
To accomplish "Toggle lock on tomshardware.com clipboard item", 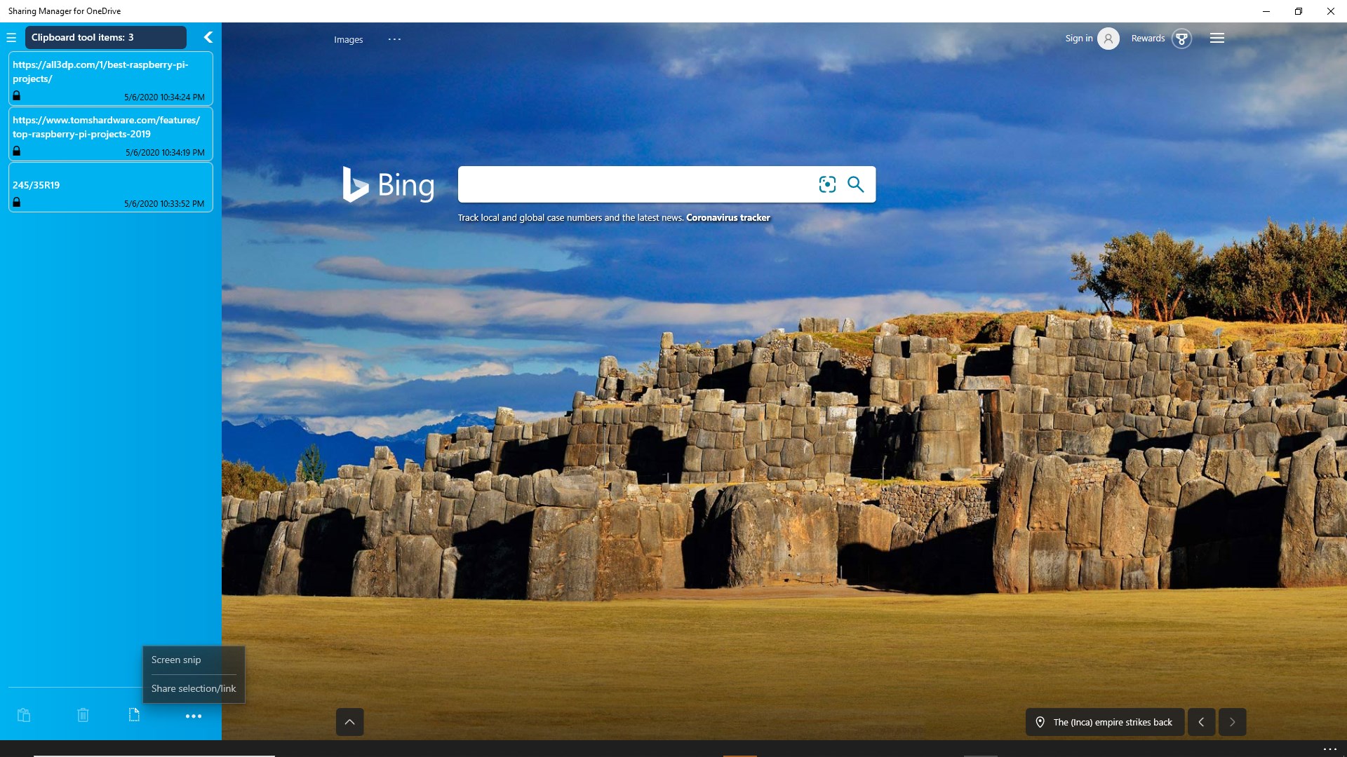I will pos(17,151).
